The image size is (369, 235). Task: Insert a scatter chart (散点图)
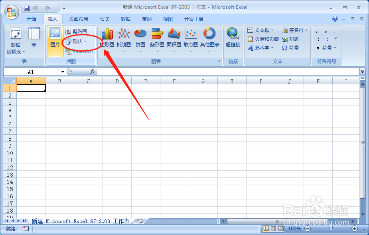tap(191, 40)
